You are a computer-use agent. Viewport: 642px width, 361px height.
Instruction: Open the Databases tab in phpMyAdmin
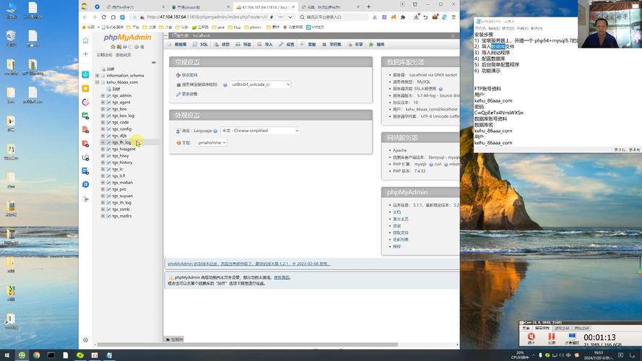pyautogui.click(x=177, y=44)
